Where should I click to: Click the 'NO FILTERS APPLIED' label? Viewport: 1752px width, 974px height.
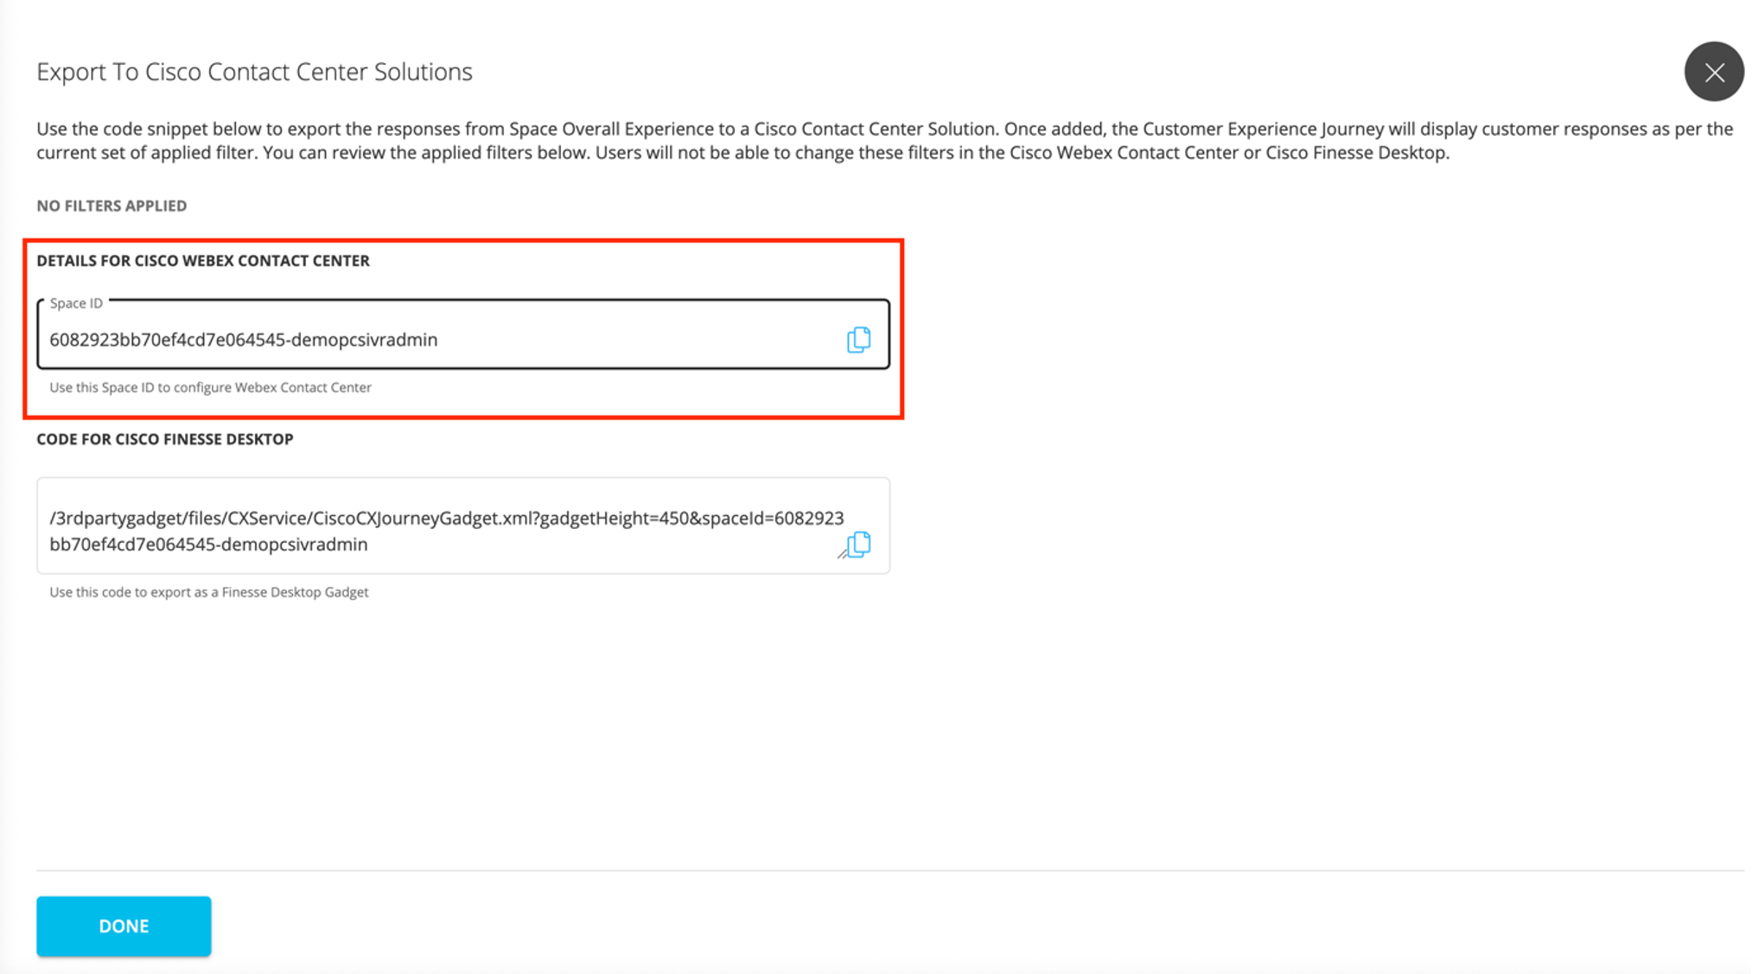click(x=111, y=206)
